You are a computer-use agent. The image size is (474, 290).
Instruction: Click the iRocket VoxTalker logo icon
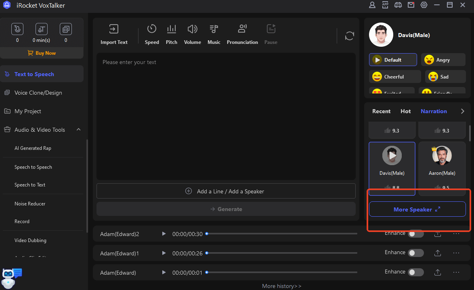pos(6,5)
